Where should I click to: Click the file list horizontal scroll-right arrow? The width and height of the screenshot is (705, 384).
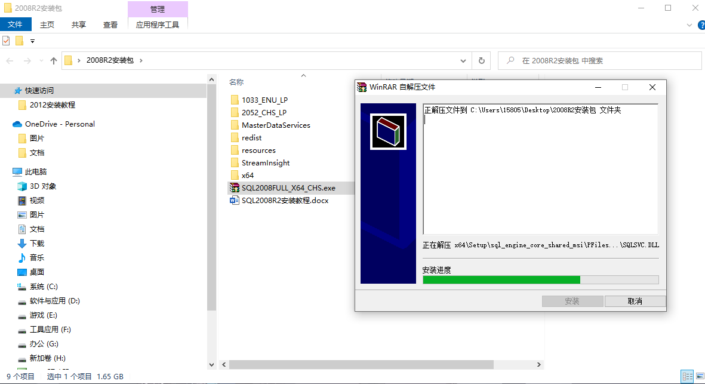point(538,365)
